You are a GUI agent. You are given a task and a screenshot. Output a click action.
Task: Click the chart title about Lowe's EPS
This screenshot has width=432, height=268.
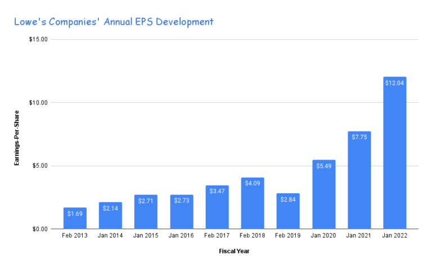coord(114,22)
